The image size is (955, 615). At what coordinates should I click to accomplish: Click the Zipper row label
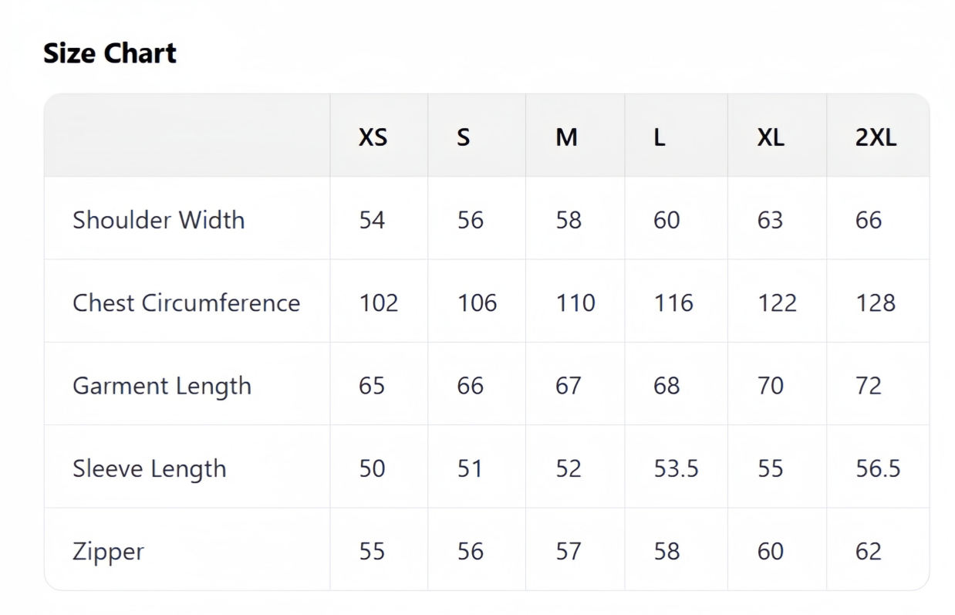coord(108,551)
